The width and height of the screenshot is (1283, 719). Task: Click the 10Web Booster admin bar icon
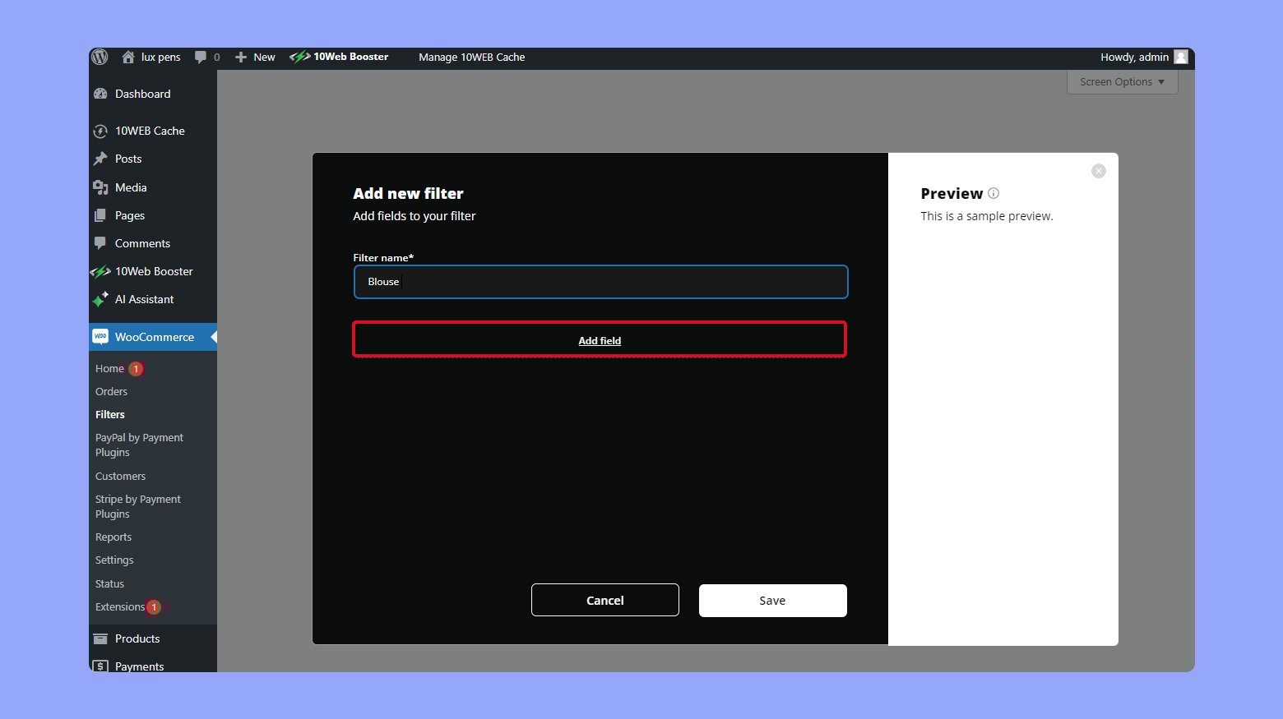pyautogui.click(x=299, y=58)
